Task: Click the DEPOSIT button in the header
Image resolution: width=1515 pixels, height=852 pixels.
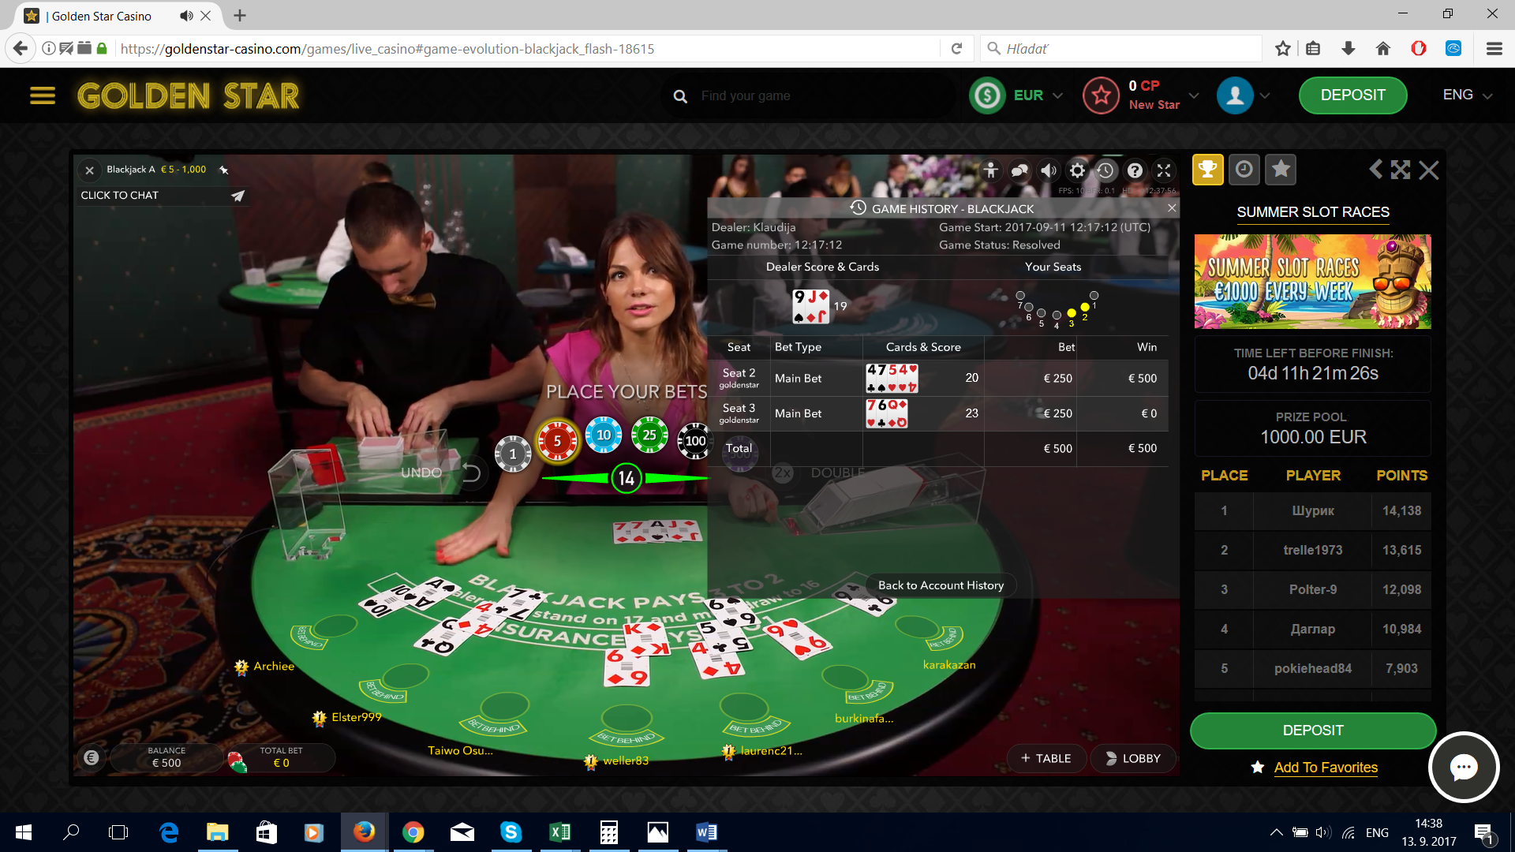Action: tap(1352, 95)
